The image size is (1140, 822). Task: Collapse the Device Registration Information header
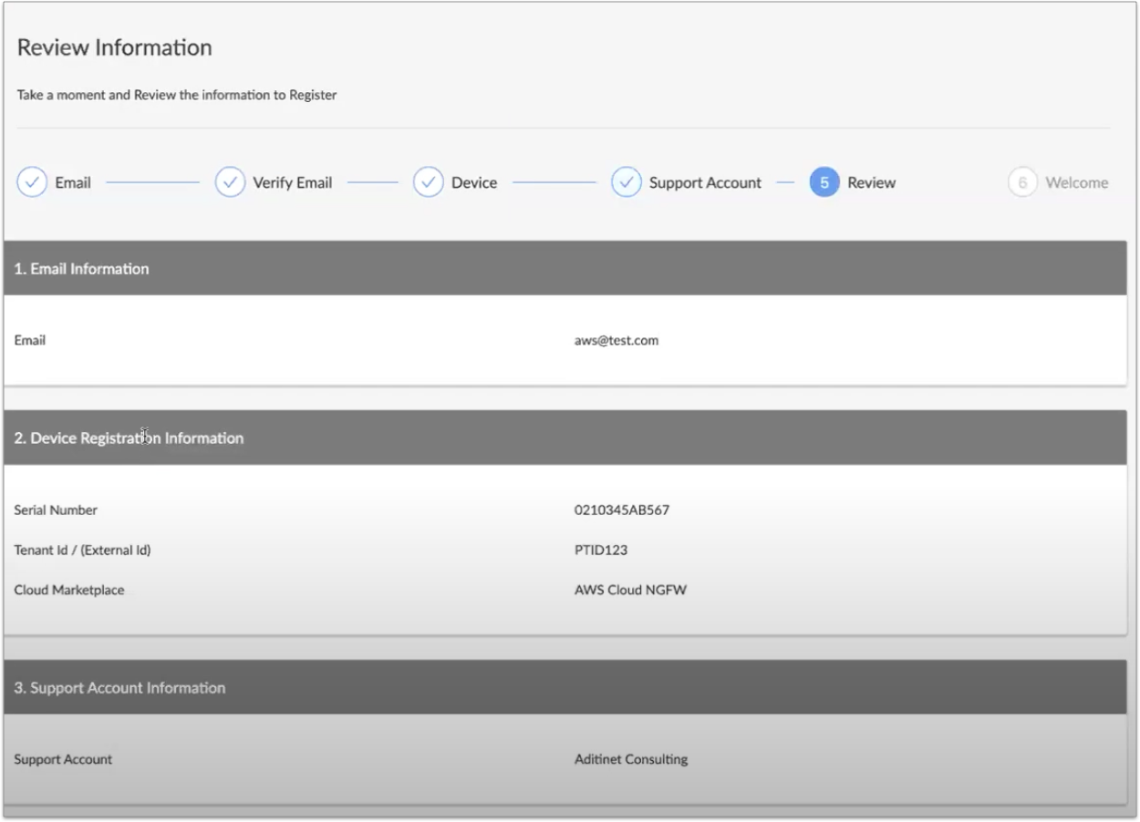129,438
